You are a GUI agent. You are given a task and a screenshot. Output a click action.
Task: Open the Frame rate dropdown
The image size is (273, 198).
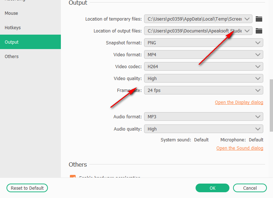(x=203, y=90)
